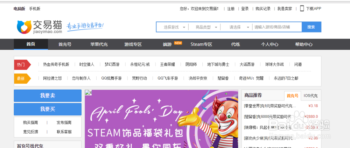Viewport: 350px width, 148px height.
Task: Open 购买指南
Action: pos(30,122)
